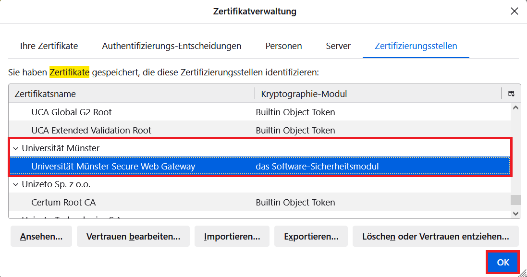Switch to the Ihre Zertifikate tab
527x277 pixels.
tap(49, 47)
